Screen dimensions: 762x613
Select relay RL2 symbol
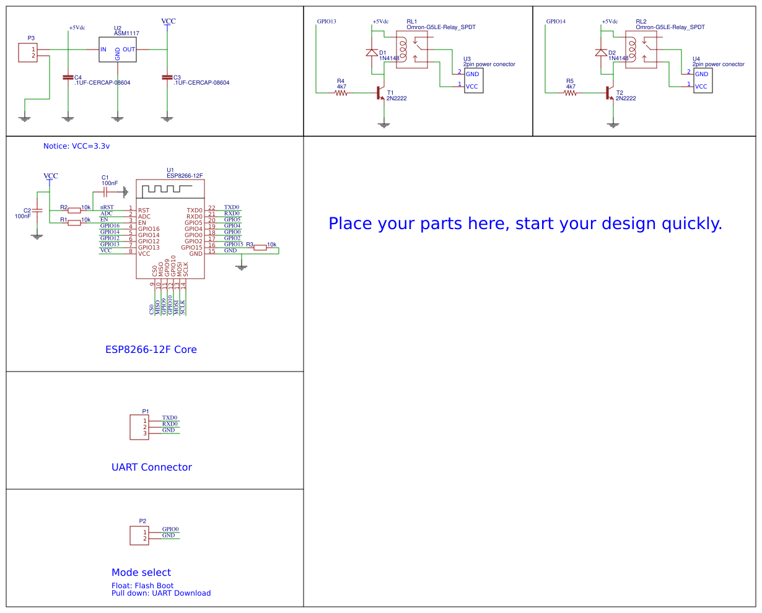click(642, 50)
